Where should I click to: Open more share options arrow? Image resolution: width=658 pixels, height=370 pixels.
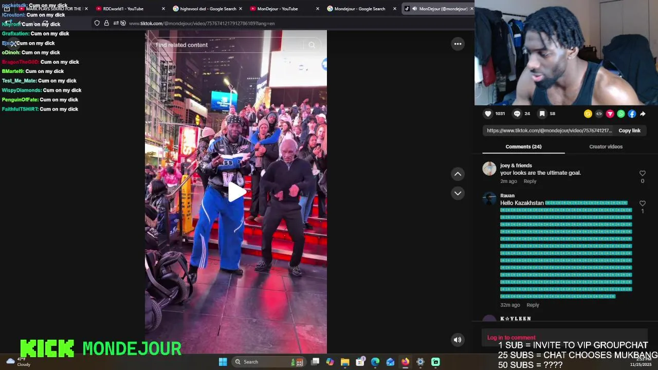coord(643,114)
